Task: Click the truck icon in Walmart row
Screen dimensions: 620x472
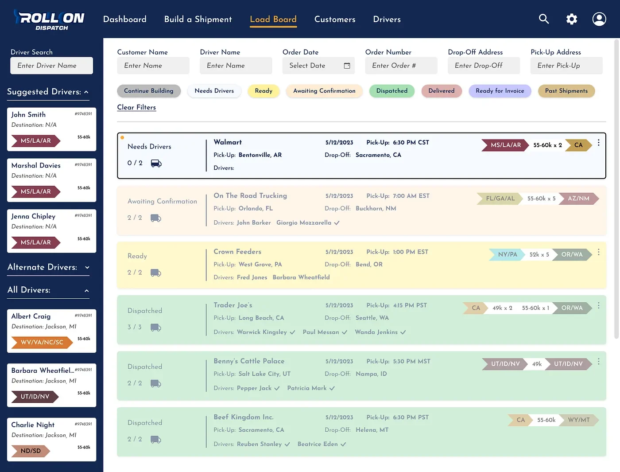Action: [156, 164]
